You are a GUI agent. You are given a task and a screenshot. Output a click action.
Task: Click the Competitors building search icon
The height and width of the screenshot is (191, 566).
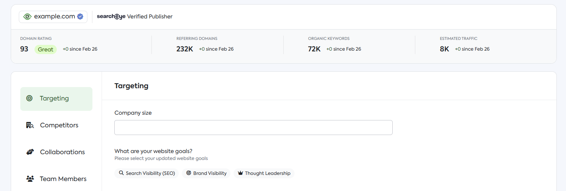[x=30, y=125]
